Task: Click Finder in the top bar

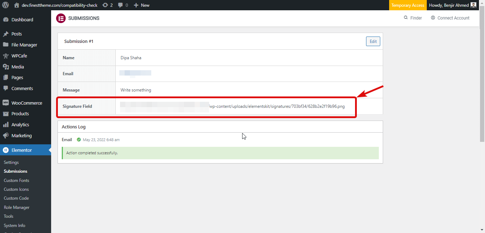Action: [x=413, y=18]
